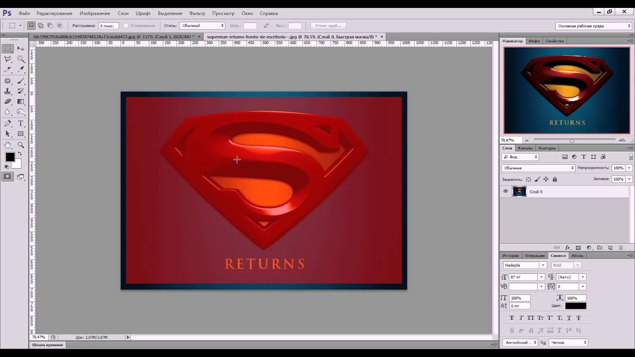Image resolution: width=635 pixels, height=357 pixels.
Task: Click the Navigator zoom slider
Action: click(x=572, y=140)
